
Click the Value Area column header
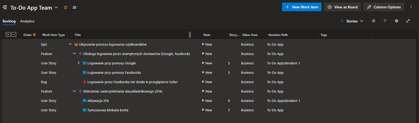(250, 35)
